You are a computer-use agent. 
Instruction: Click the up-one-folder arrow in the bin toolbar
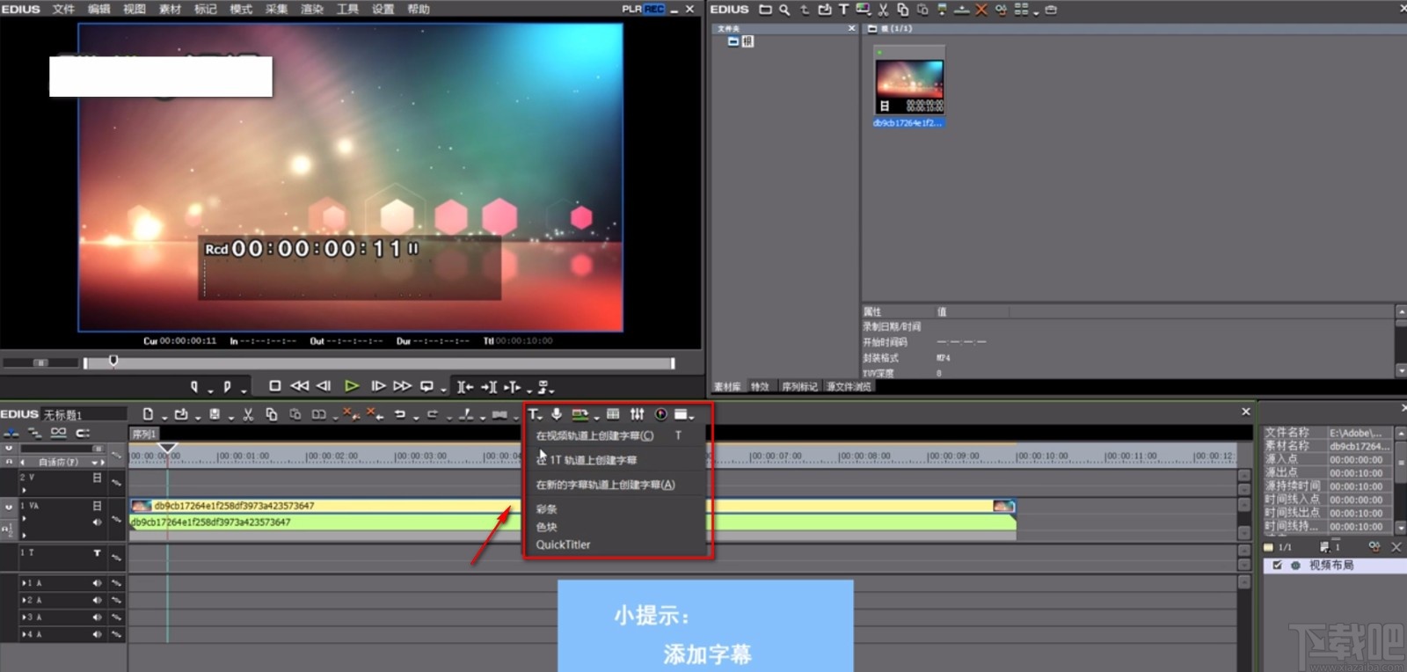point(804,10)
